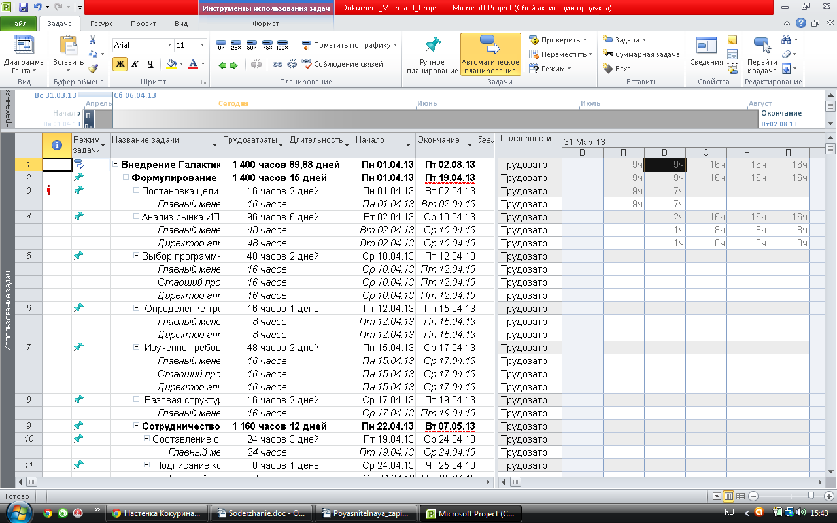
Task: Click the Details icon in Свойства group
Action: (732, 54)
